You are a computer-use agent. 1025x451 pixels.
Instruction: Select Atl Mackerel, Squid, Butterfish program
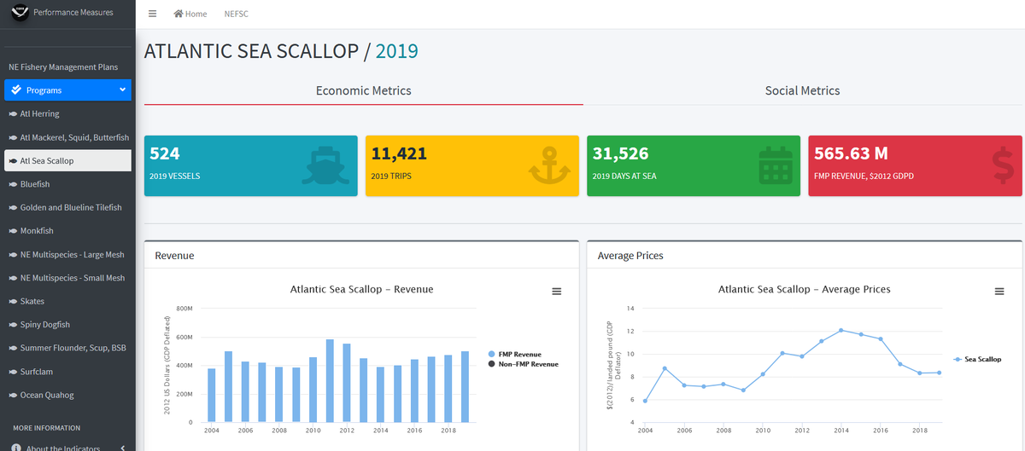[67, 137]
